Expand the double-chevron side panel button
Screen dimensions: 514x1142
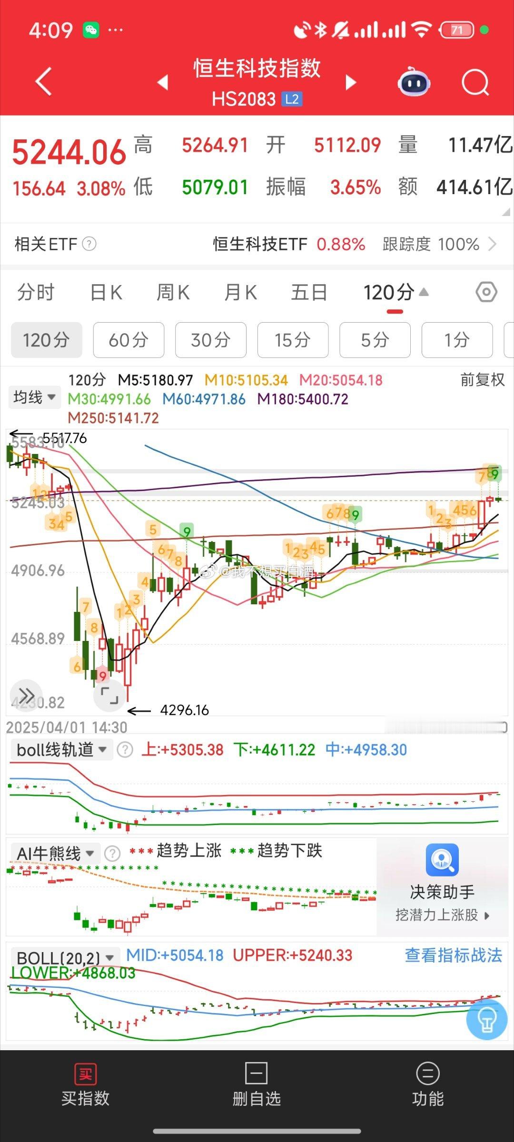pyautogui.click(x=26, y=696)
